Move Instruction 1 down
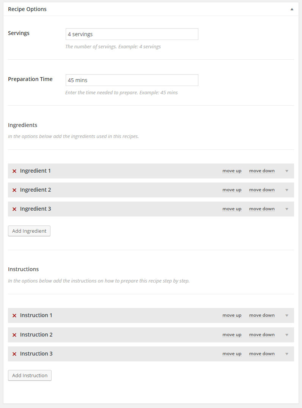 pyautogui.click(x=262, y=315)
